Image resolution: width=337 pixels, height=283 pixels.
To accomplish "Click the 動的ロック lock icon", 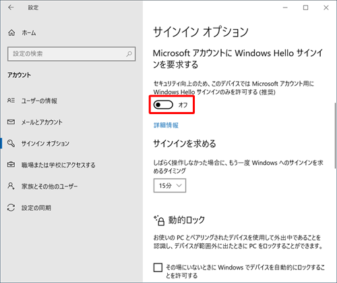I will point(159,221).
